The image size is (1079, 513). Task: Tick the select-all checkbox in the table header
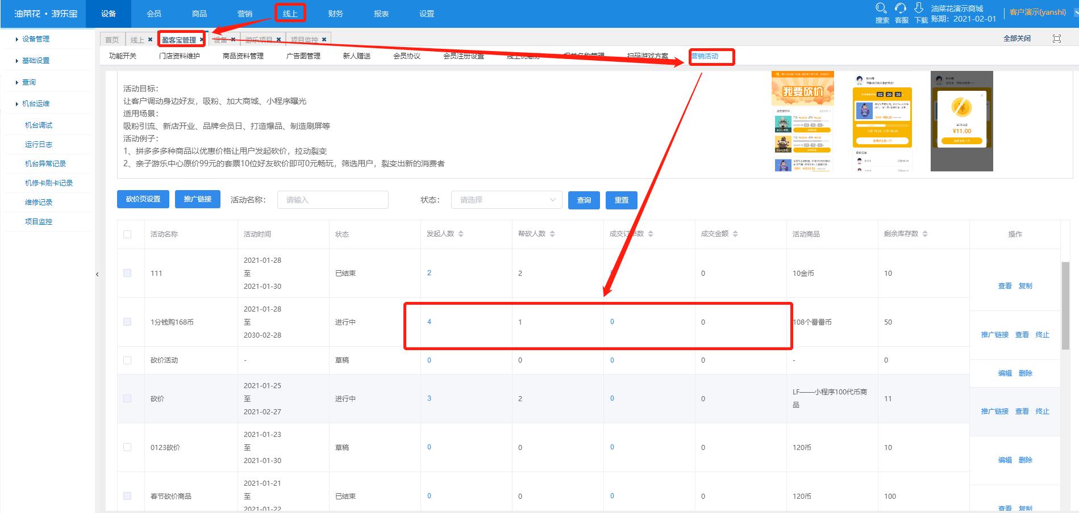click(x=127, y=234)
